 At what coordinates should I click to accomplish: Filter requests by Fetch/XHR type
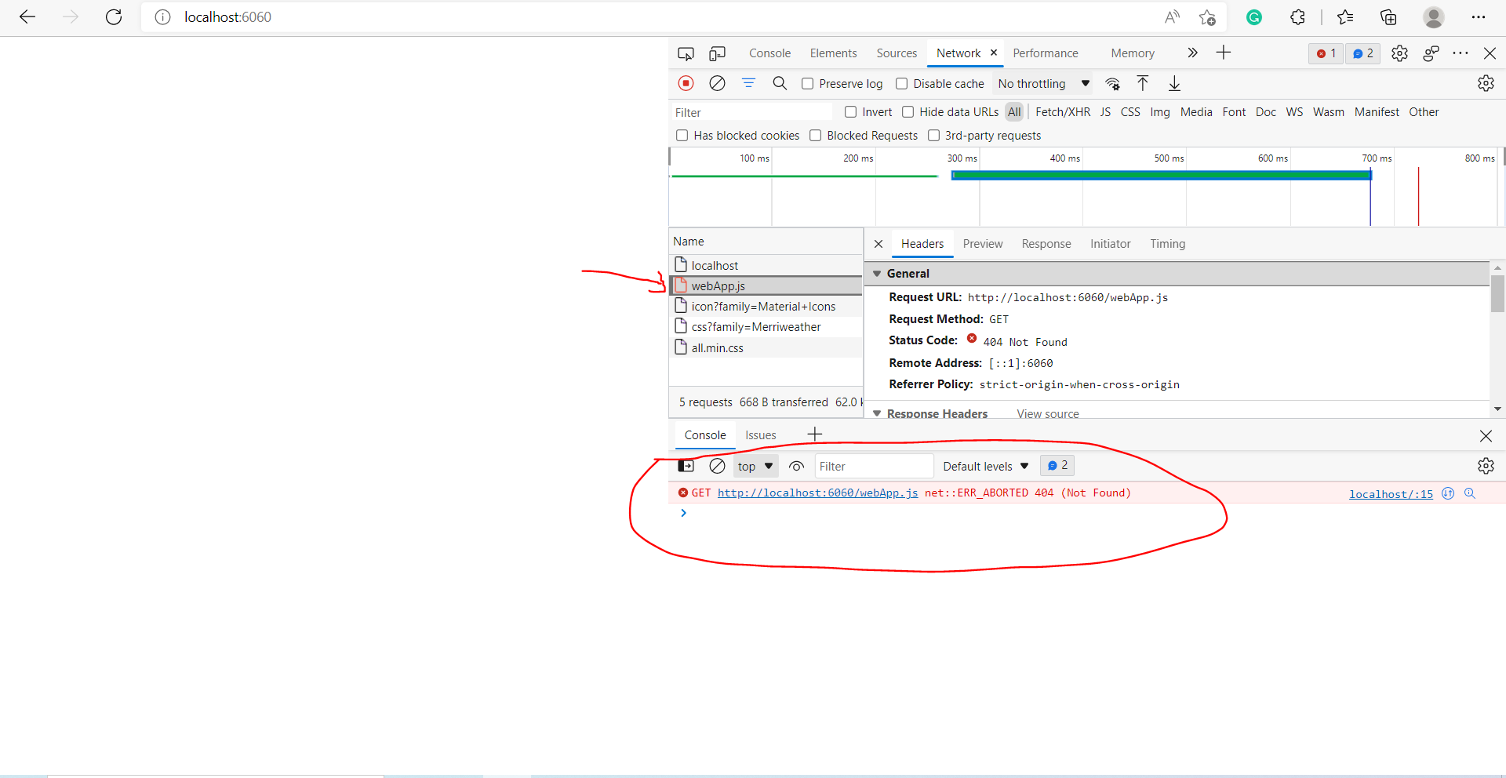point(1063,112)
